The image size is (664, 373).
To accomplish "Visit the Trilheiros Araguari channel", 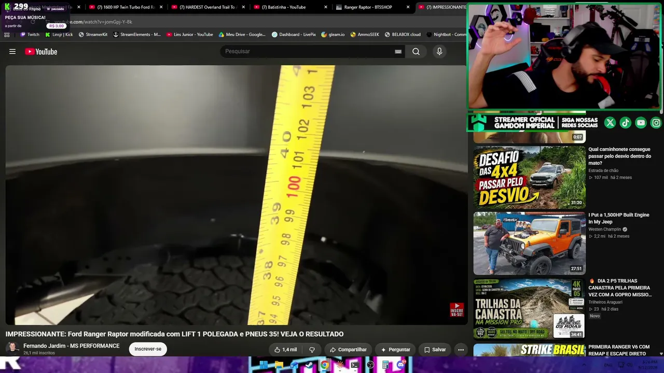I will tap(605, 302).
